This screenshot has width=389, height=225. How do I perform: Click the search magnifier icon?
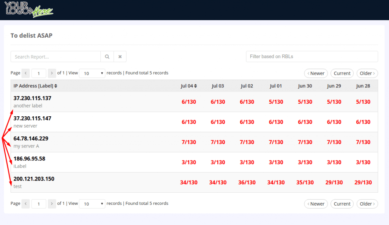click(x=107, y=56)
